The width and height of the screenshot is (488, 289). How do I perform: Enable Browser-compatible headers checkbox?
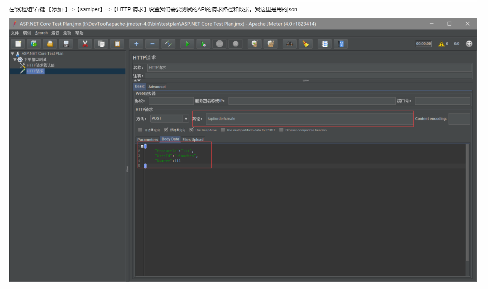(281, 130)
